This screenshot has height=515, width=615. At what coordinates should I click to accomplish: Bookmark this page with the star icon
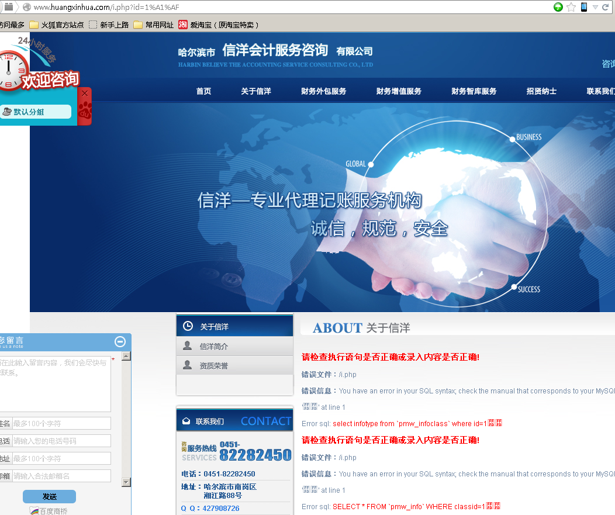(x=571, y=7)
